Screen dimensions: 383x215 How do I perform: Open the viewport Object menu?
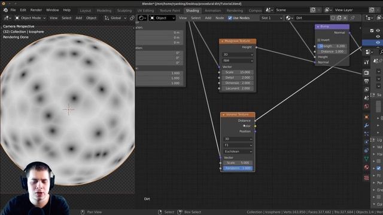pyautogui.click(x=92, y=18)
